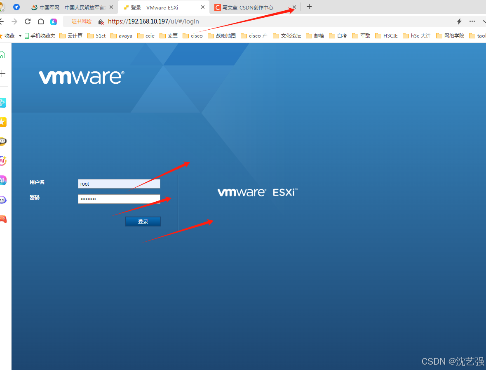Open the cisco bookmark folder
Image resolution: width=486 pixels, height=370 pixels.
coord(193,36)
